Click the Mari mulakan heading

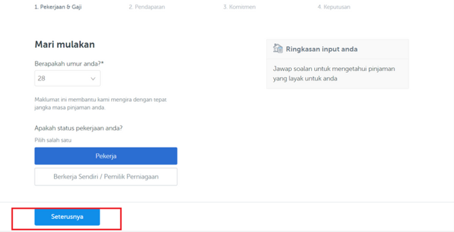pos(65,45)
